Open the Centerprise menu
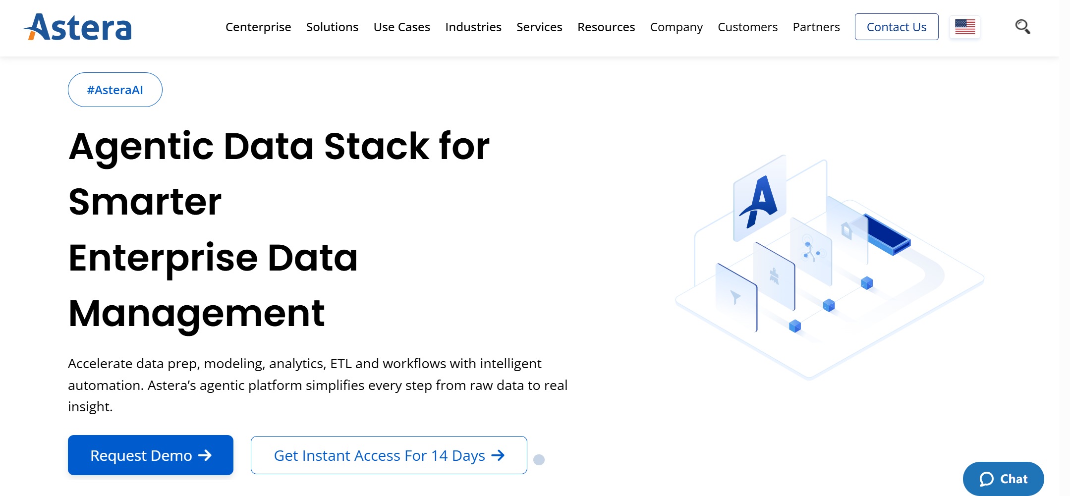The height and width of the screenshot is (496, 1070). tap(258, 27)
